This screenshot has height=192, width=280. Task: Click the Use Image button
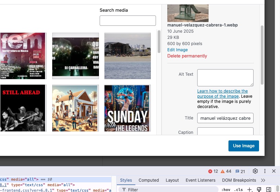tap(244, 146)
